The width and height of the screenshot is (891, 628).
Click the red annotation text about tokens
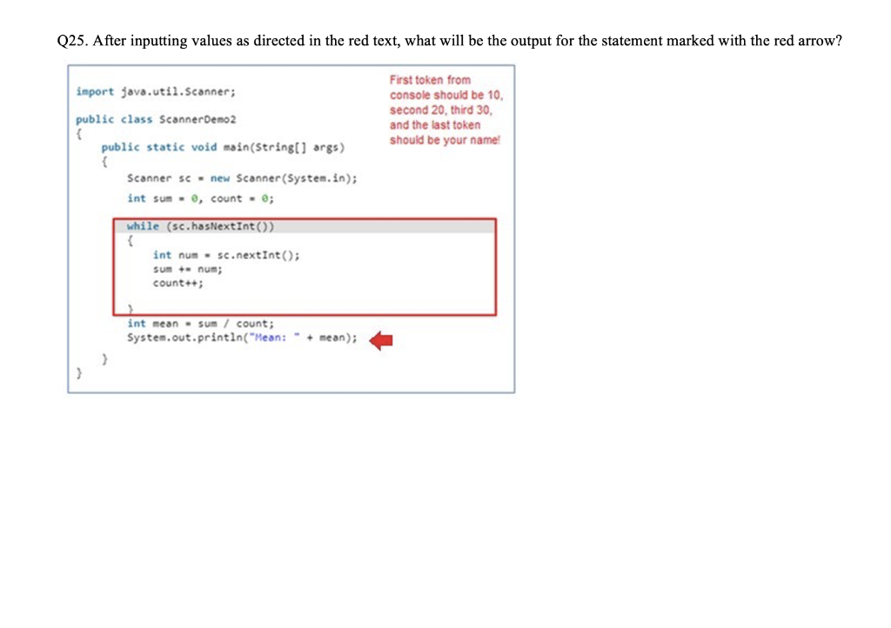pyautogui.click(x=445, y=110)
